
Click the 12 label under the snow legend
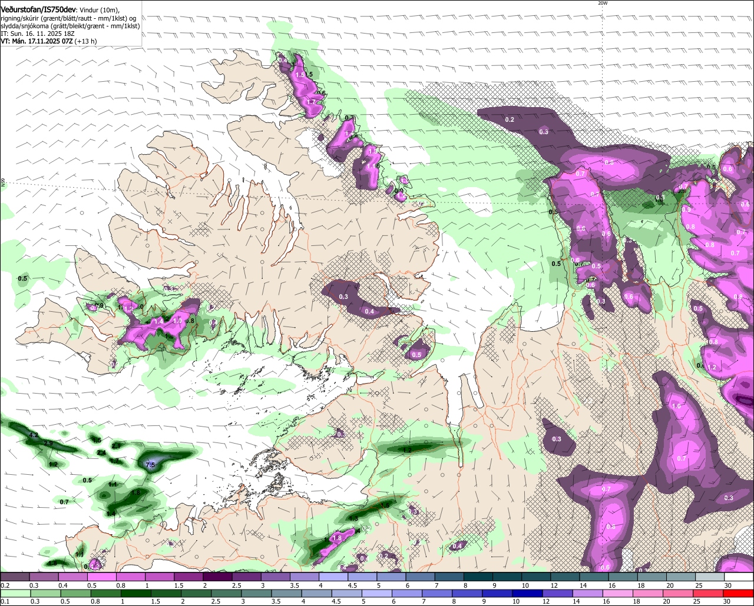pyautogui.click(x=554, y=585)
